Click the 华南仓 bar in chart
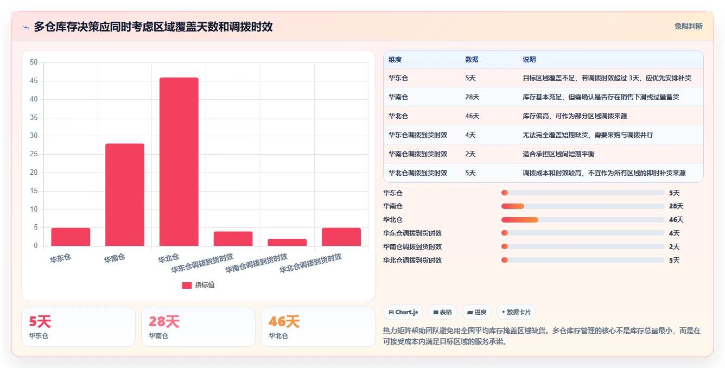The height and width of the screenshot is (368, 725). [x=125, y=195]
